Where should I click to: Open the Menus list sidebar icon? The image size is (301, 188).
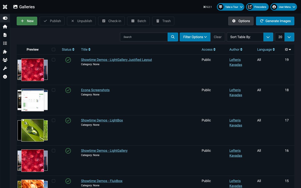[5, 43]
